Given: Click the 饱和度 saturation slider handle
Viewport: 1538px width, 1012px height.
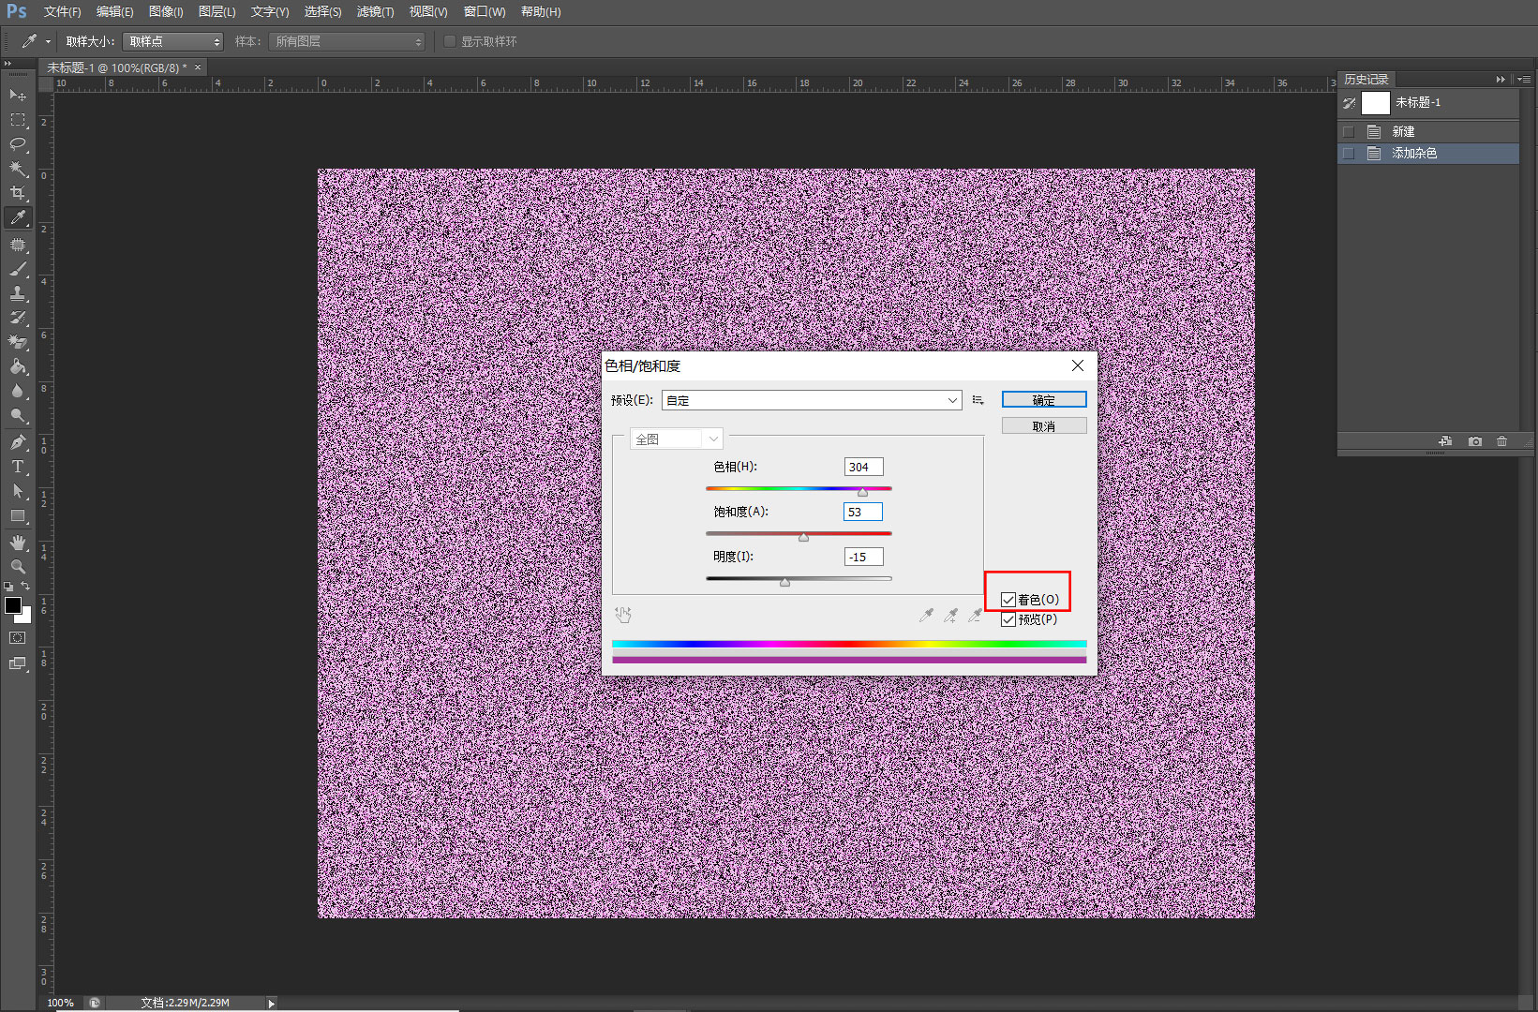Looking at the screenshot, I should click(803, 537).
